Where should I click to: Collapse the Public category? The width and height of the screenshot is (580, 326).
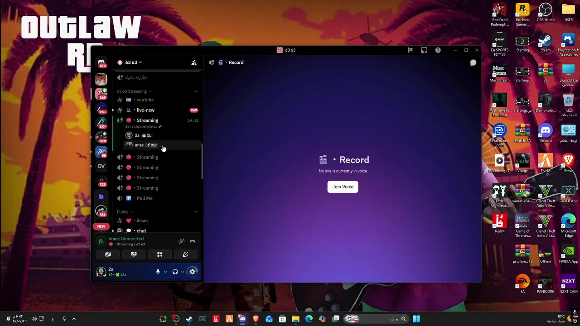click(x=125, y=212)
